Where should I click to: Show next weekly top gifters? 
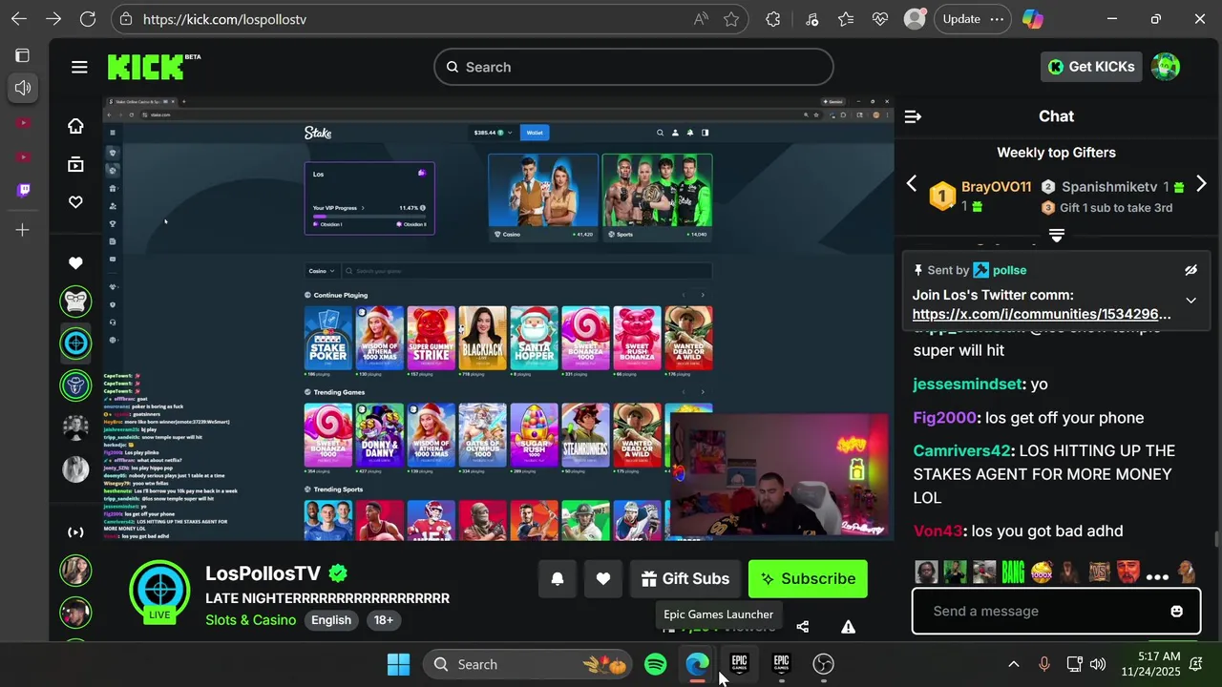(x=1201, y=184)
